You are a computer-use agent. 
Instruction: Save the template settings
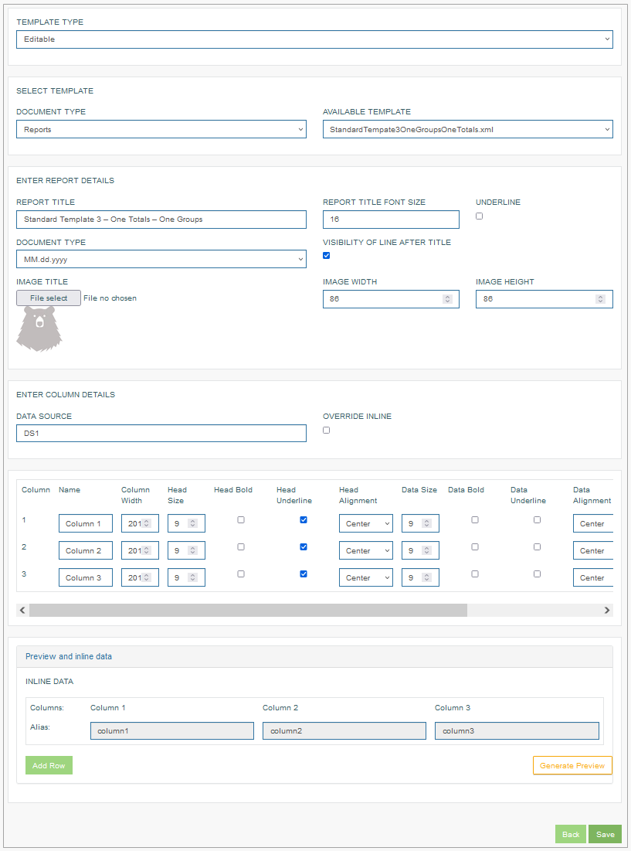pos(605,835)
